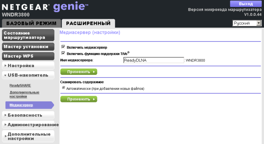Click Сканировать содержимое label
The width and height of the screenshot is (264, 144).
click(82, 82)
